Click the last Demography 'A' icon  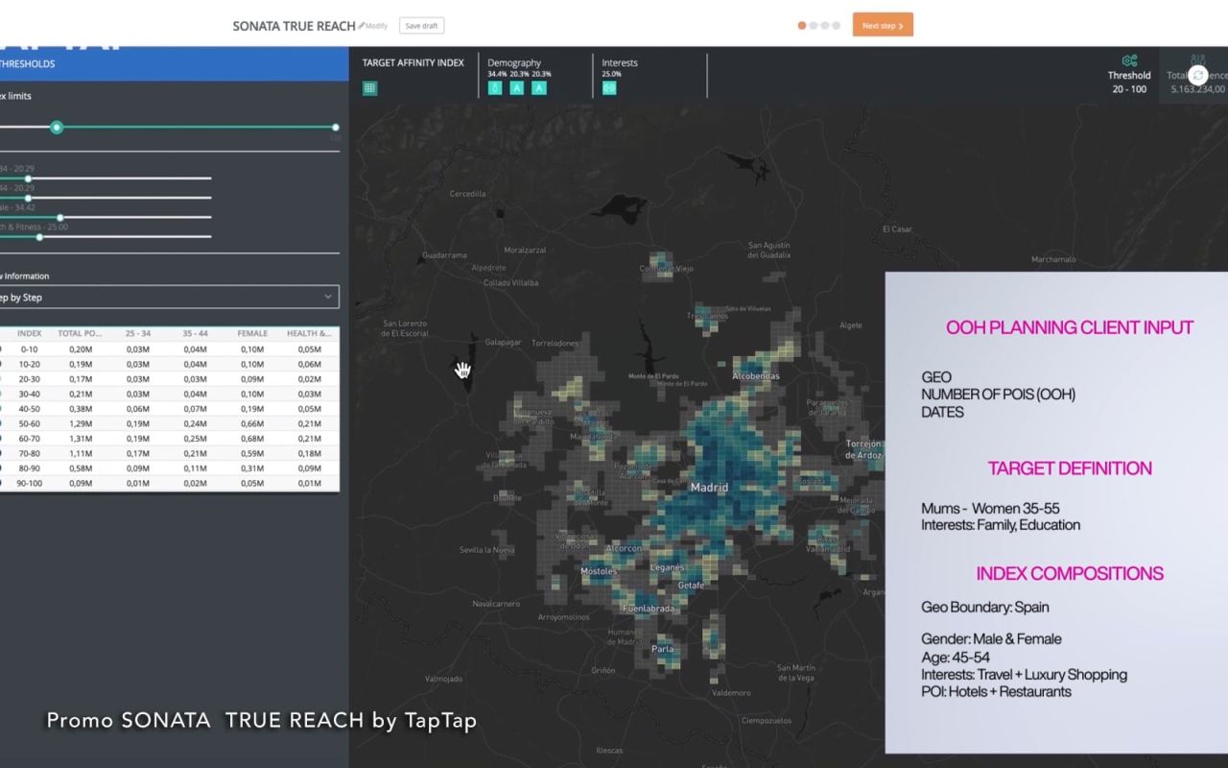(539, 88)
